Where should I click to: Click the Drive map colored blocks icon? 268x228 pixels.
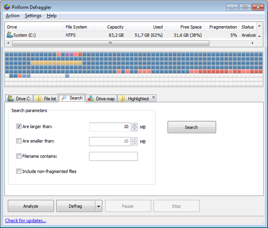(91, 99)
